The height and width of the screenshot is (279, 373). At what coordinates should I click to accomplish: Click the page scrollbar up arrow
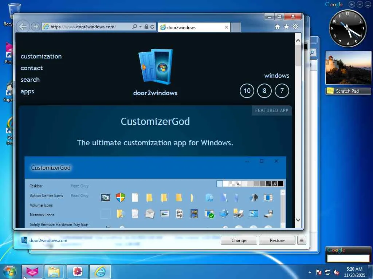298,41
